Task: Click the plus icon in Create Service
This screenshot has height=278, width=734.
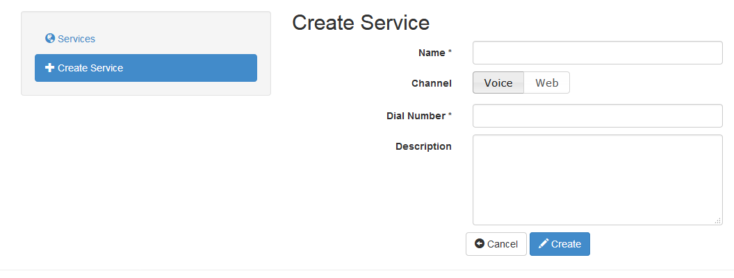Action: (x=49, y=68)
